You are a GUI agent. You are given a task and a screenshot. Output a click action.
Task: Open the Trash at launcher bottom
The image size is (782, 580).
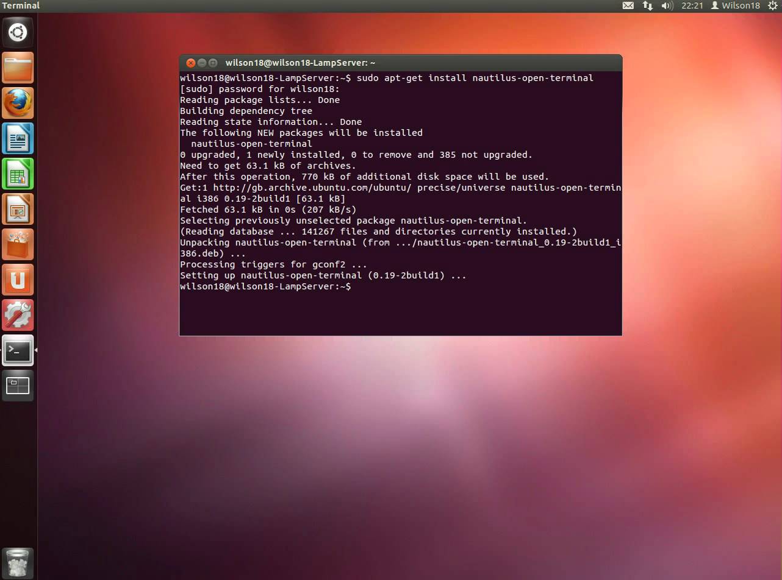tap(18, 562)
